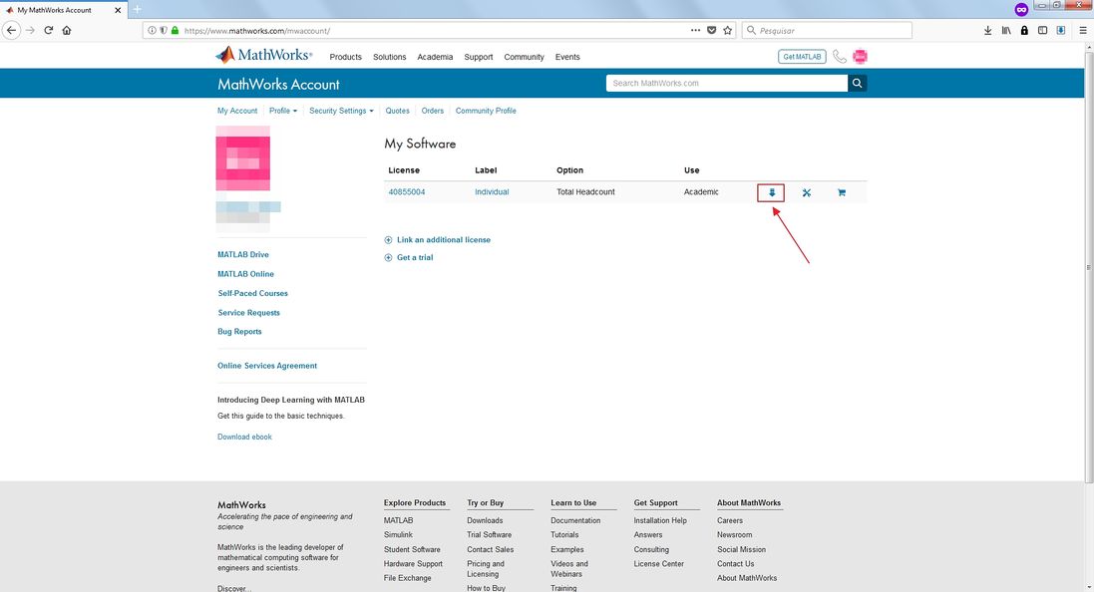Screen dimensions: 1094x592
Task: Go back with the browser back arrow
Action: click(x=11, y=30)
